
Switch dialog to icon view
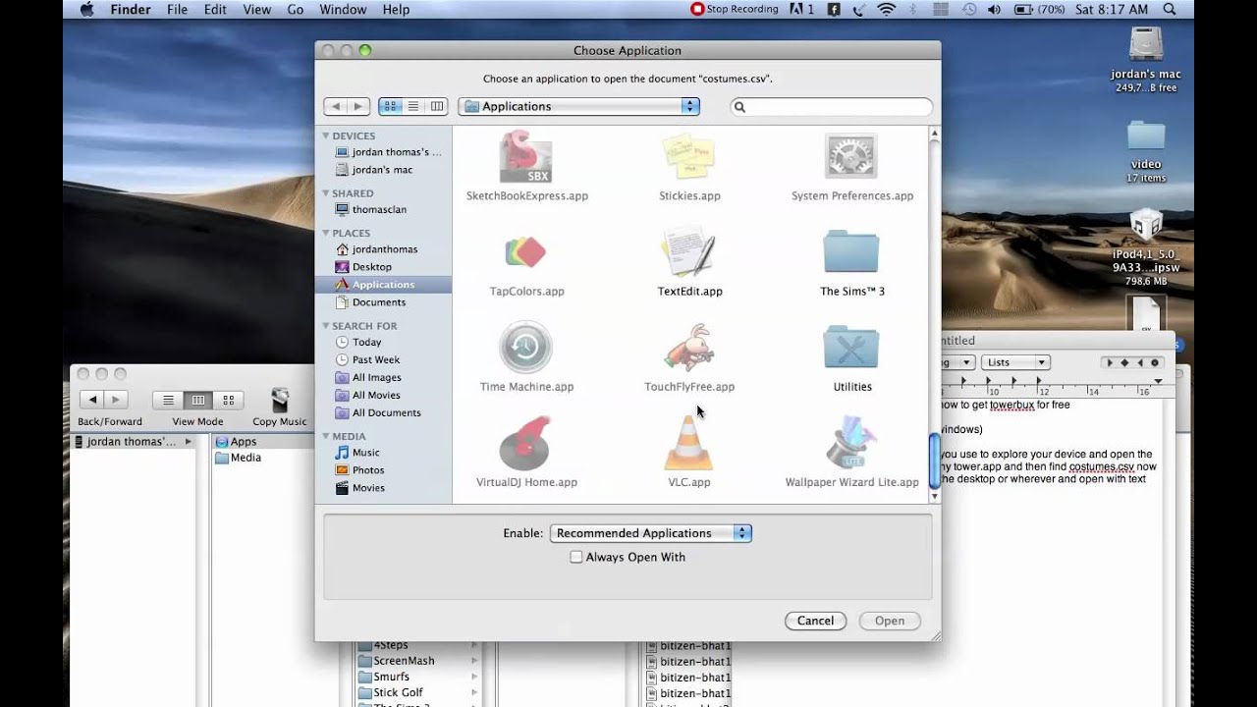tap(390, 106)
